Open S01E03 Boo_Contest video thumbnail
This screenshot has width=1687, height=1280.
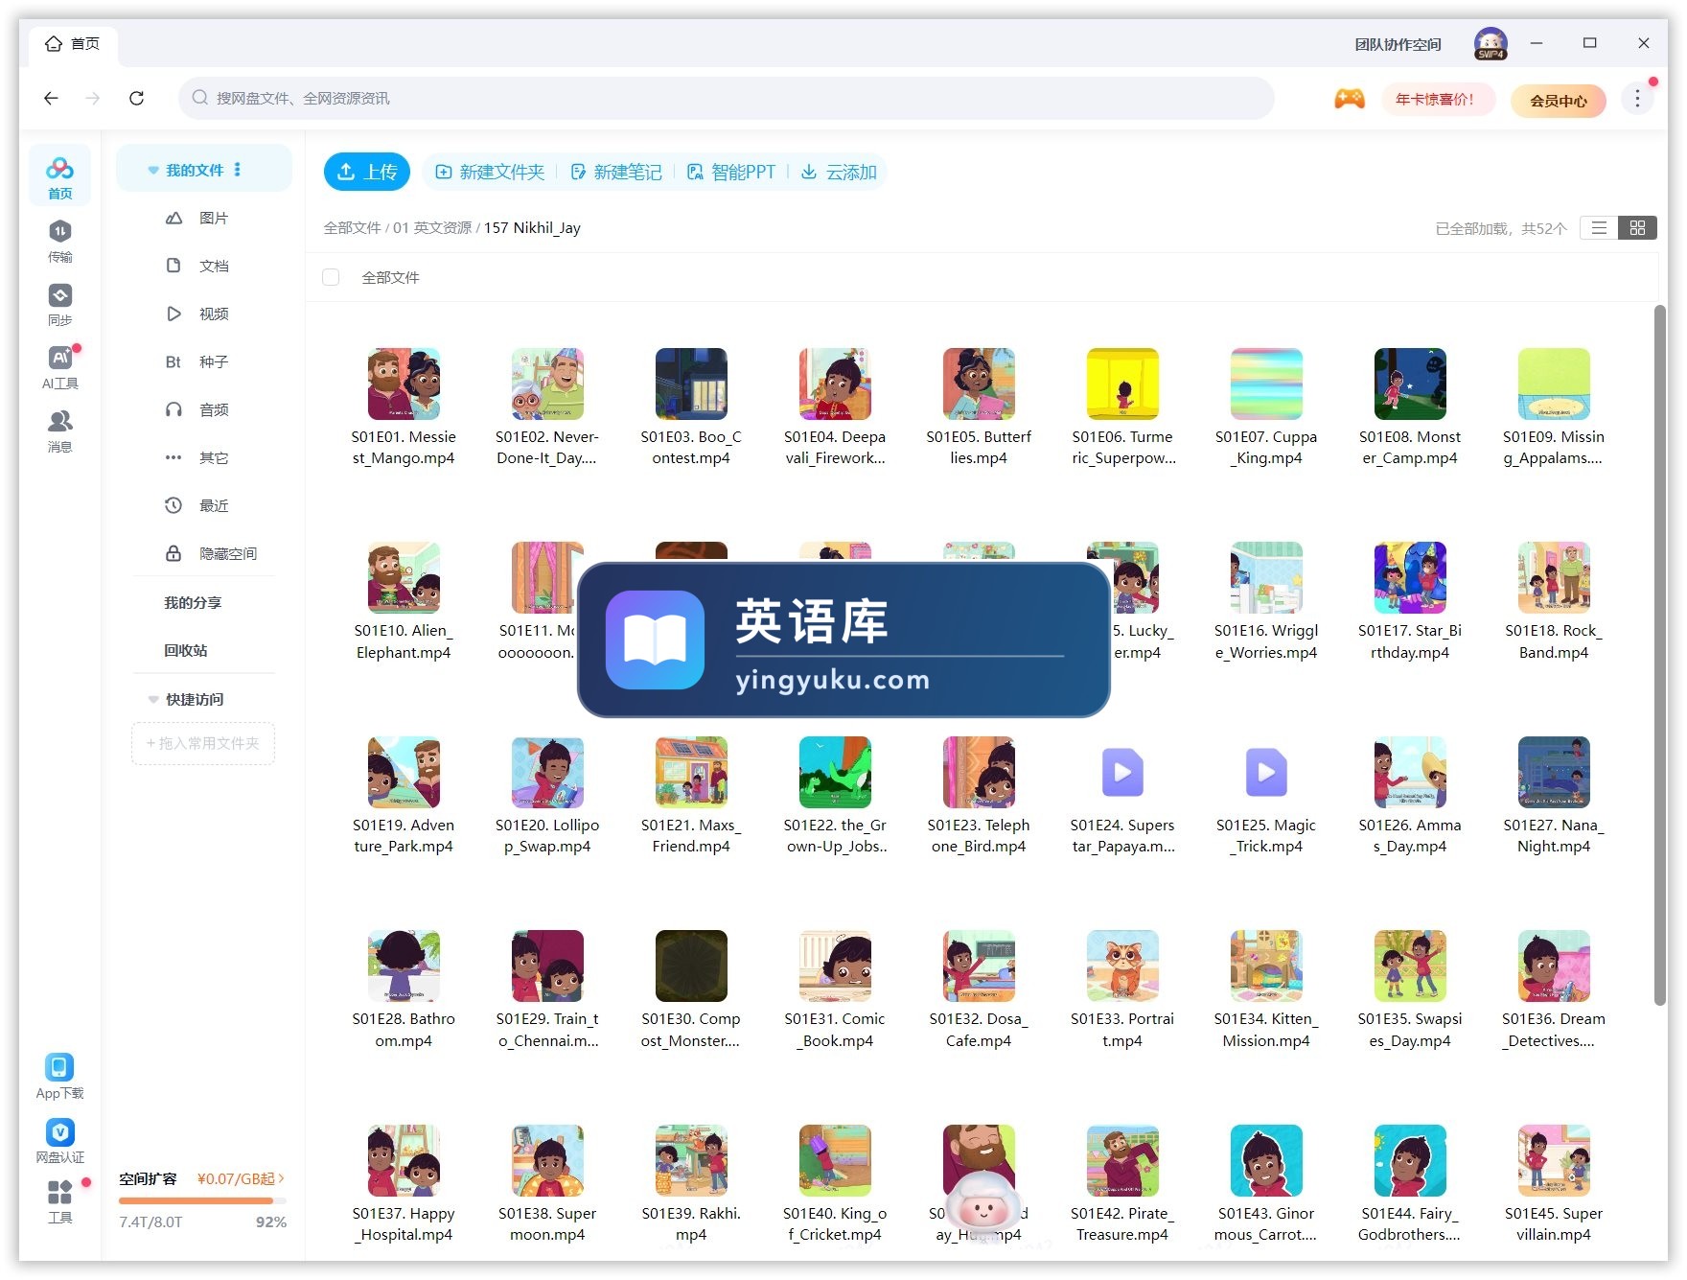(691, 384)
